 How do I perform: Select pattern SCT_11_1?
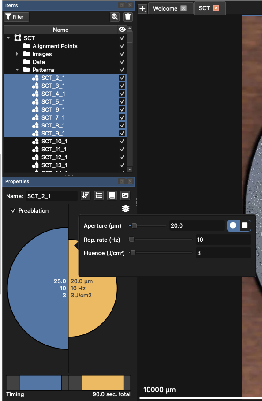54,149
